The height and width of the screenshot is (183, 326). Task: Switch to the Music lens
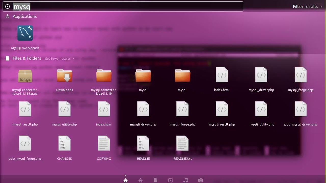[x=186, y=180]
